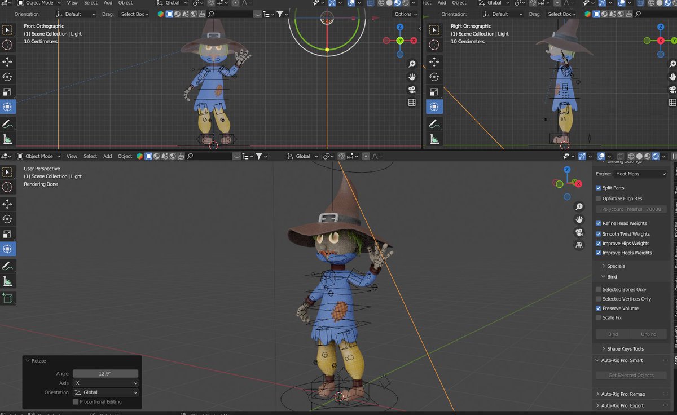677x415 pixels.
Task: Expand Auto-Rig Pro: Export panel
Action: pos(619,405)
